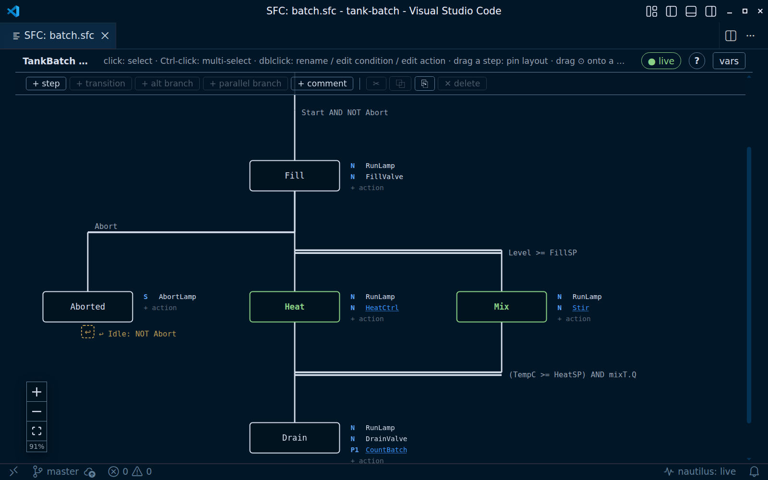
Task: Select the Fill step box
Action: [295, 176]
